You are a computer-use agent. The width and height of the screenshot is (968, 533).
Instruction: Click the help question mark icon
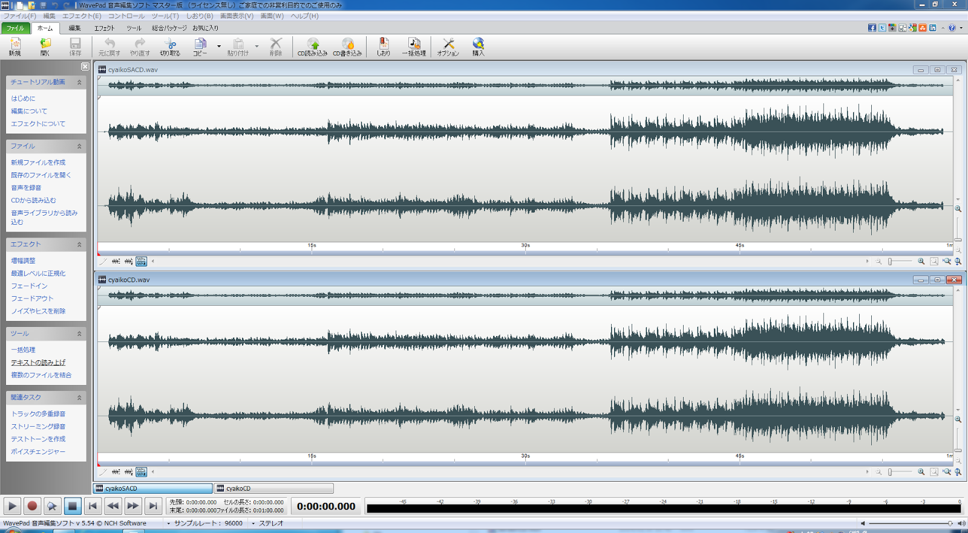pyautogui.click(x=952, y=28)
